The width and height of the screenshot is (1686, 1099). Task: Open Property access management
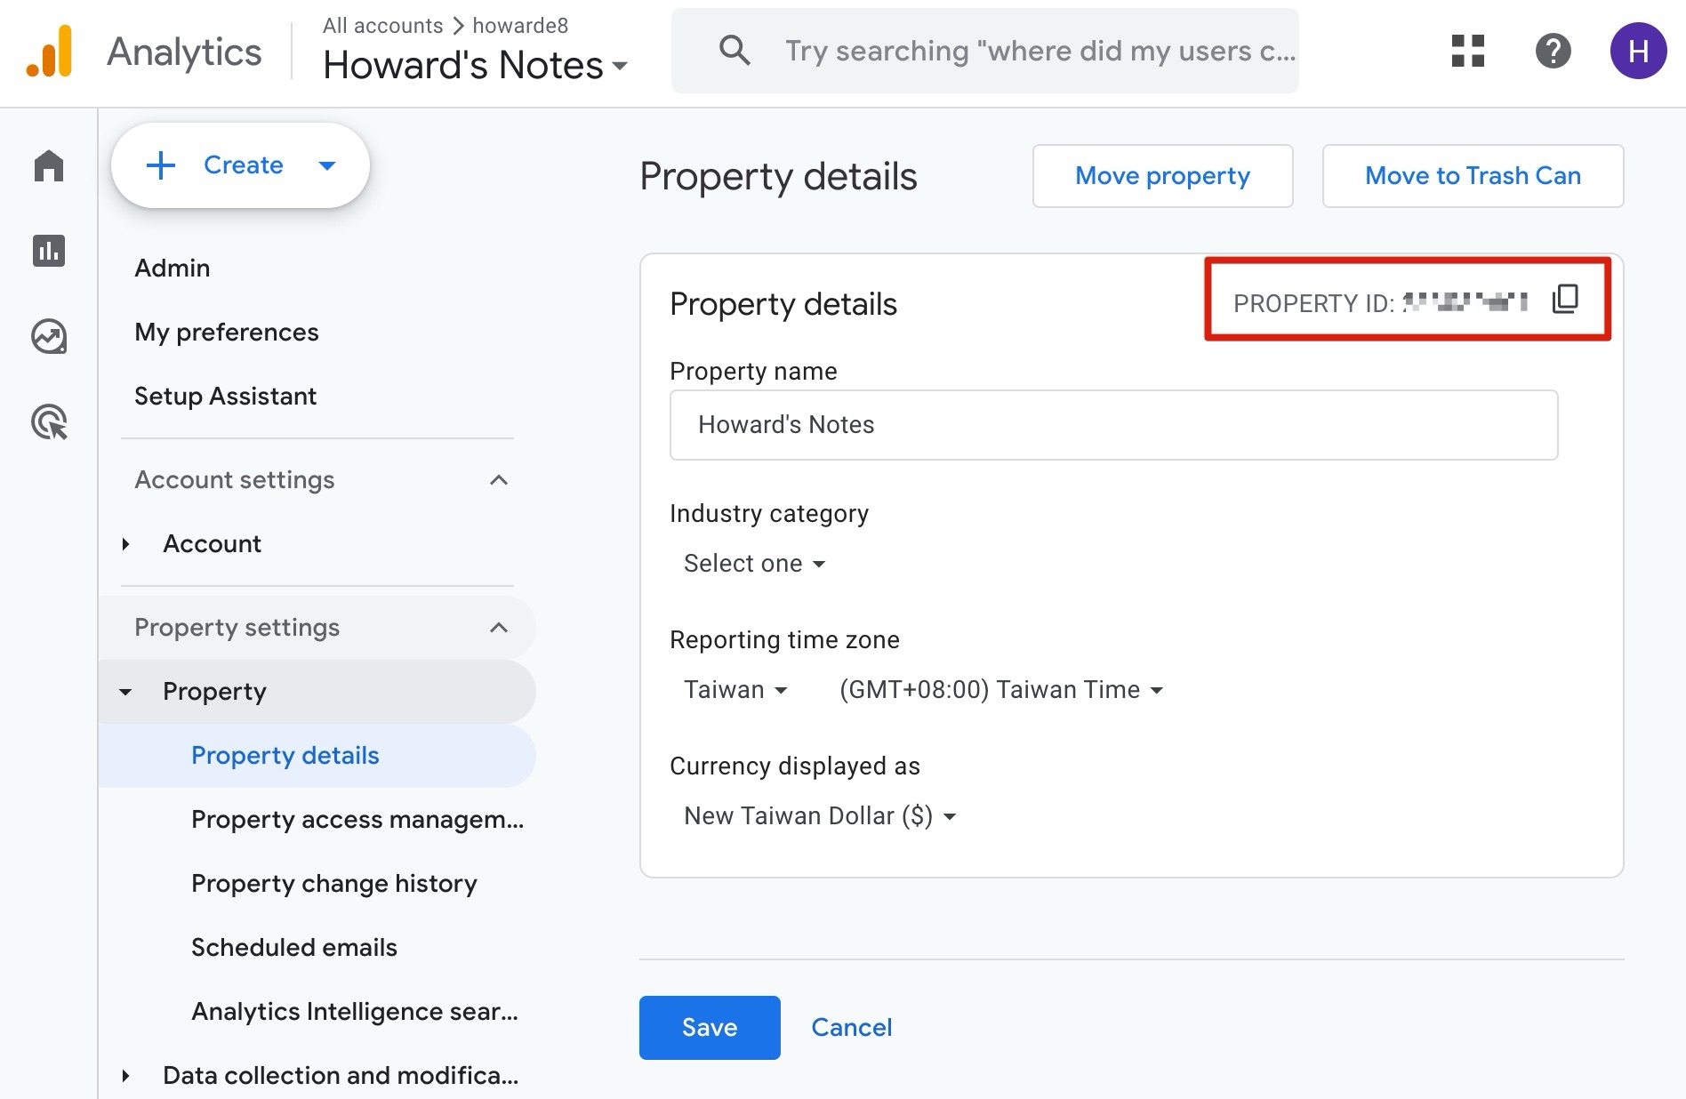click(x=357, y=820)
